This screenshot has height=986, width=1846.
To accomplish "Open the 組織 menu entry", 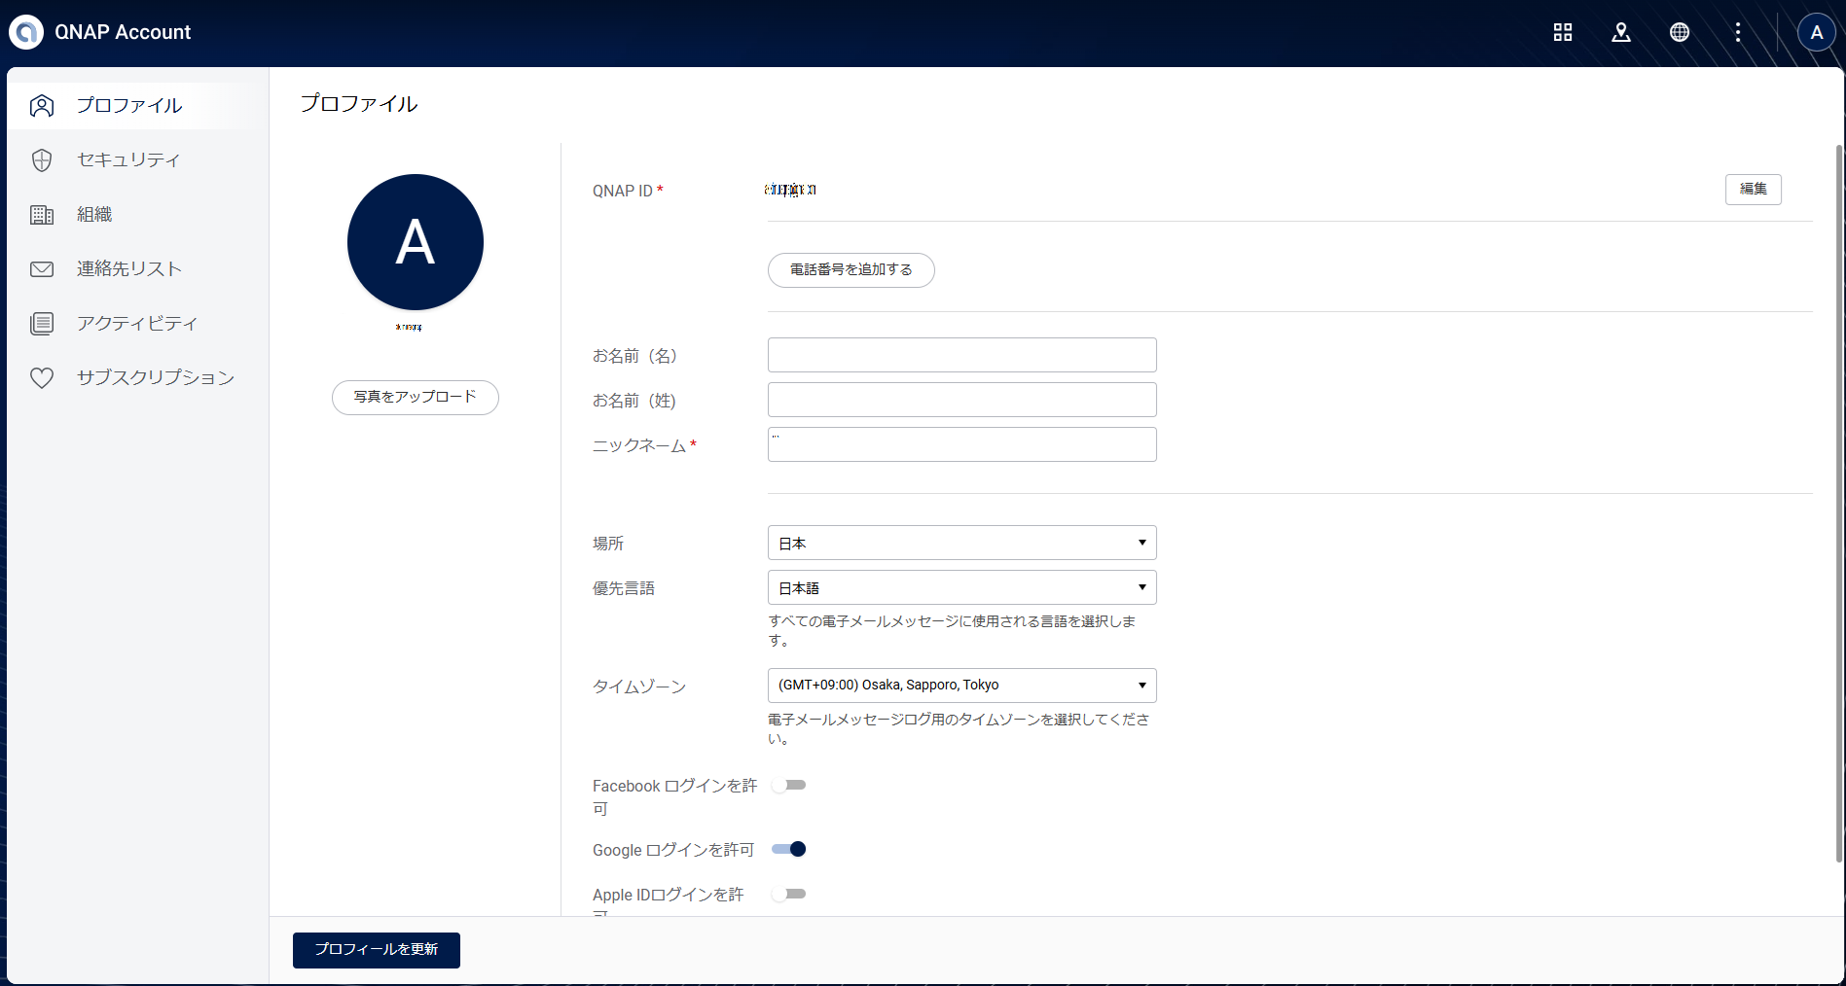I will point(138,214).
